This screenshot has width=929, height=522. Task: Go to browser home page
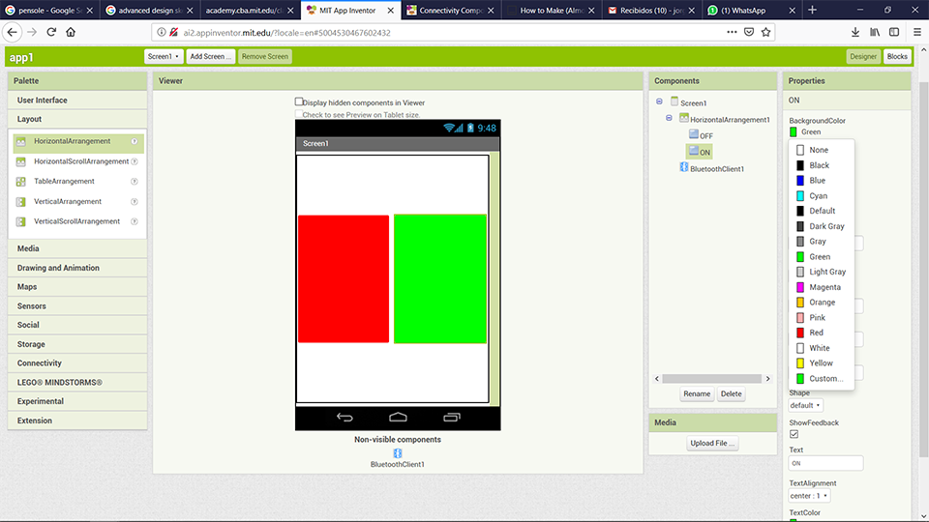(x=71, y=32)
